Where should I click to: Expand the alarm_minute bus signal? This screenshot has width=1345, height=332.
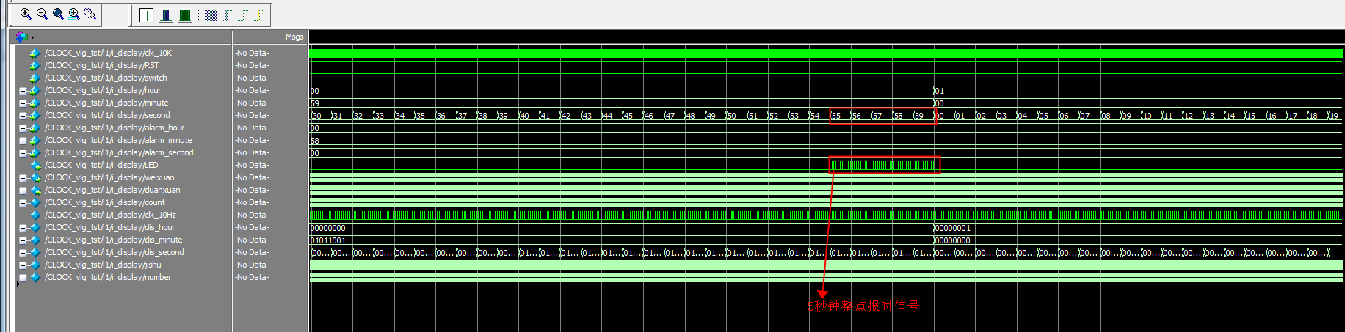(x=23, y=141)
